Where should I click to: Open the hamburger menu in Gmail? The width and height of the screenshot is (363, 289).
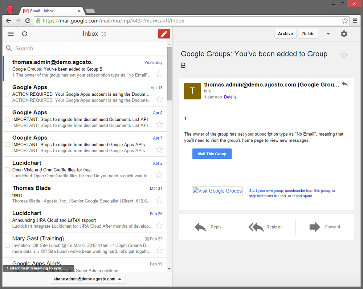pyautogui.click(x=11, y=34)
